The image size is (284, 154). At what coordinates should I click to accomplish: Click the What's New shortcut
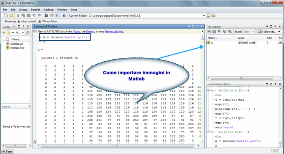(x=47, y=22)
